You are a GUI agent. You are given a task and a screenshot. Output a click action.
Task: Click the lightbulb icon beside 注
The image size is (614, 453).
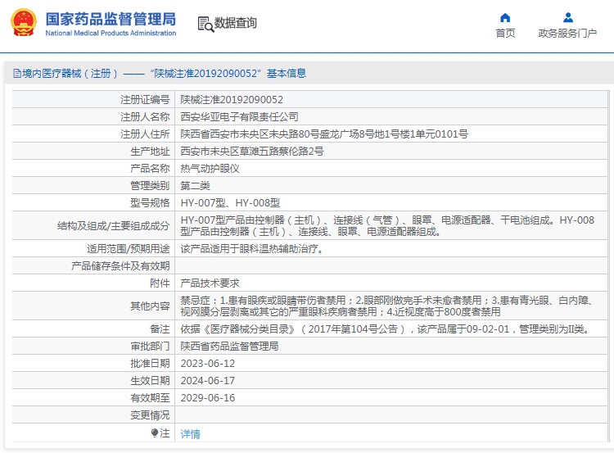(x=155, y=433)
